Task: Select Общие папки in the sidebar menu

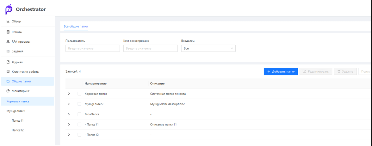Action: coord(21,81)
